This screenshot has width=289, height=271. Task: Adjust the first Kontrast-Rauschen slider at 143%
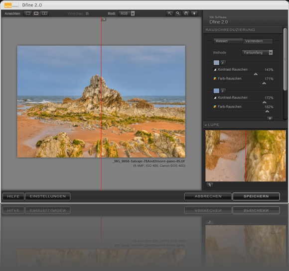click(x=256, y=74)
